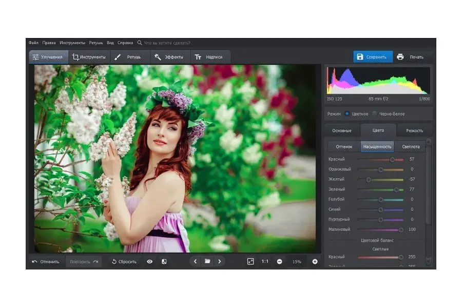The width and height of the screenshot is (462, 308).
Task: Switch to the Резкость tab
Action: pyautogui.click(x=414, y=130)
